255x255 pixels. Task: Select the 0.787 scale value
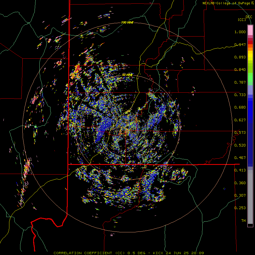[x=240, y=82]
